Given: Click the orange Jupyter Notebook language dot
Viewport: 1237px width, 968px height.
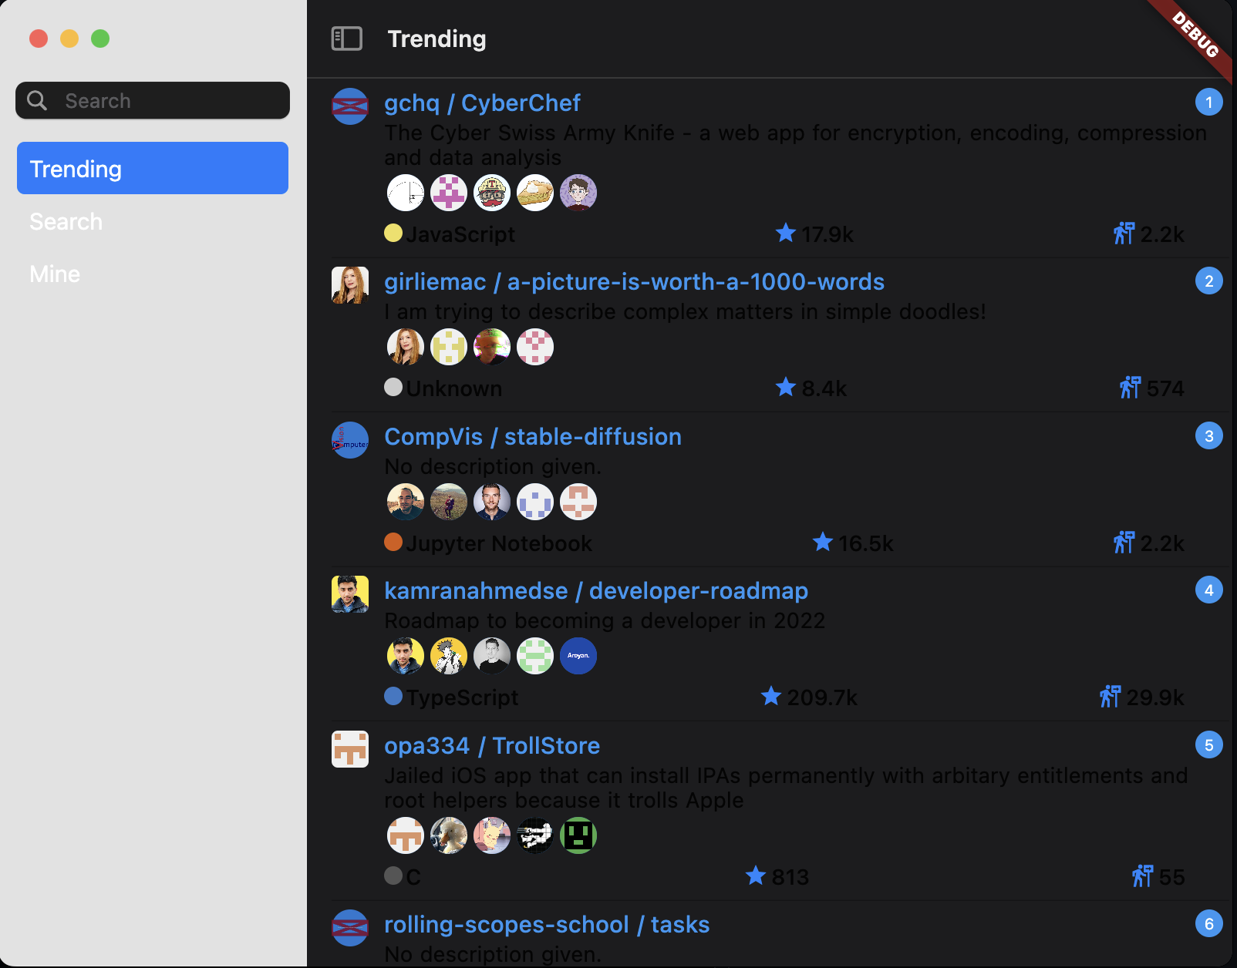Looking at the screenshot, I should click(393, 542).
